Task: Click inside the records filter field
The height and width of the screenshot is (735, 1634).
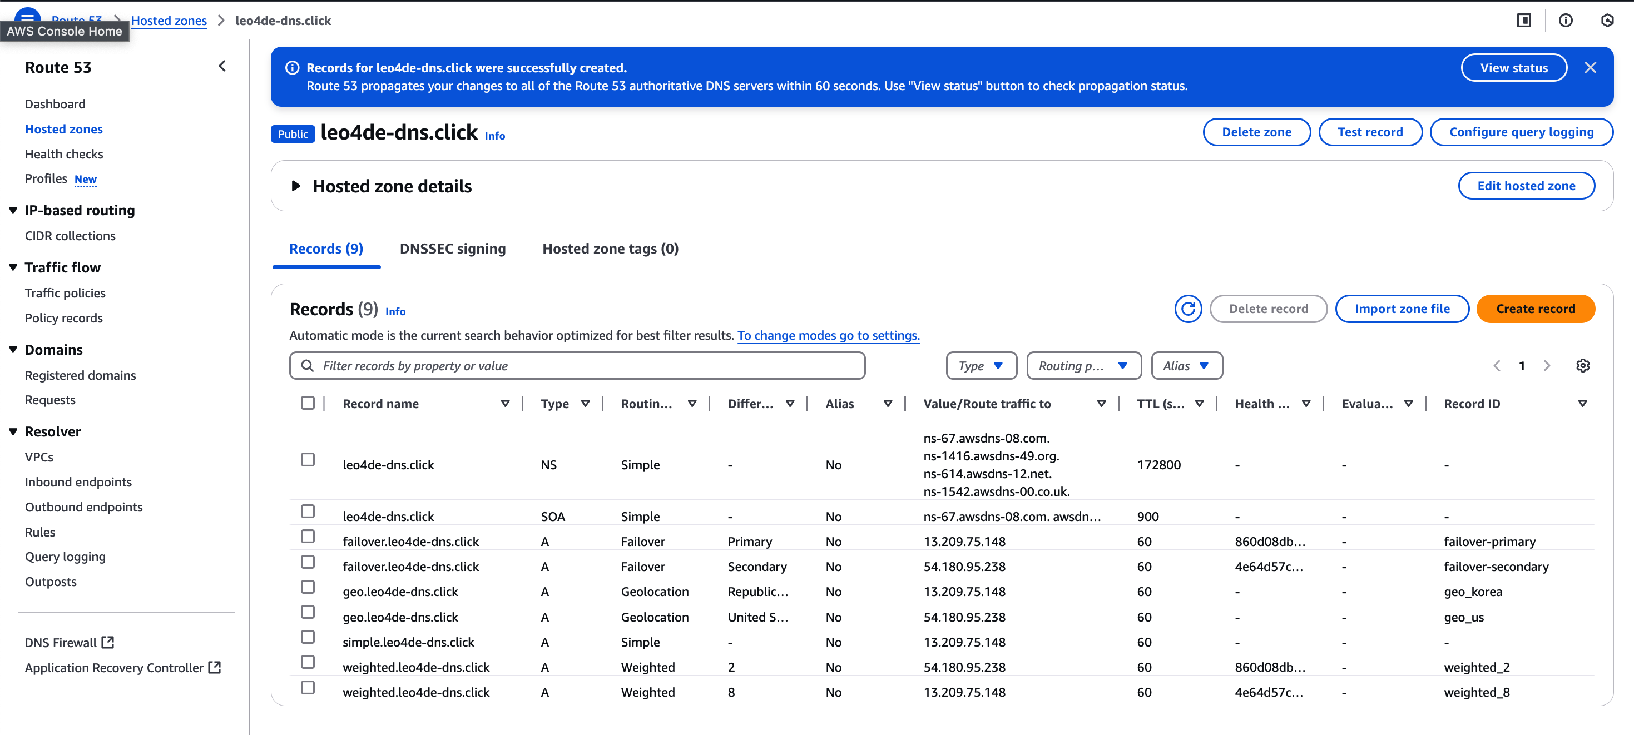Action: point(571,365)
